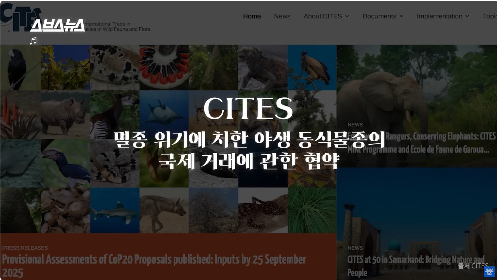The height and width of the screenshot is (280, 497).
Task: Select the iguana thumbnail
Action: coord(263,67)
